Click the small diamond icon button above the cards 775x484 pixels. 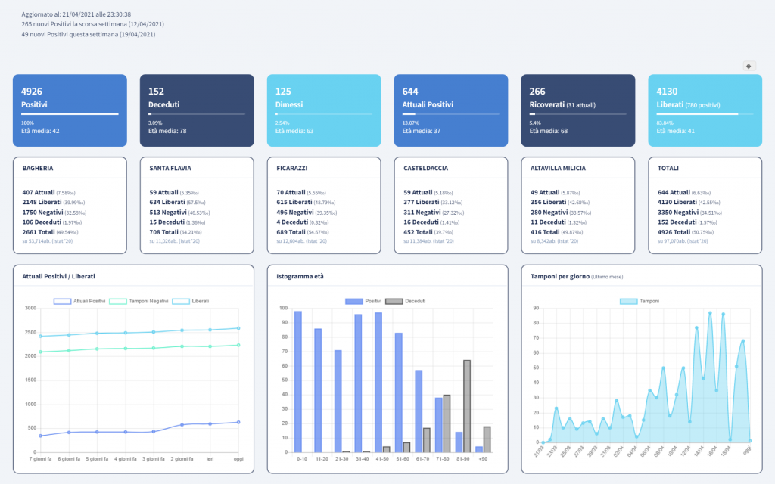[749, 66]
